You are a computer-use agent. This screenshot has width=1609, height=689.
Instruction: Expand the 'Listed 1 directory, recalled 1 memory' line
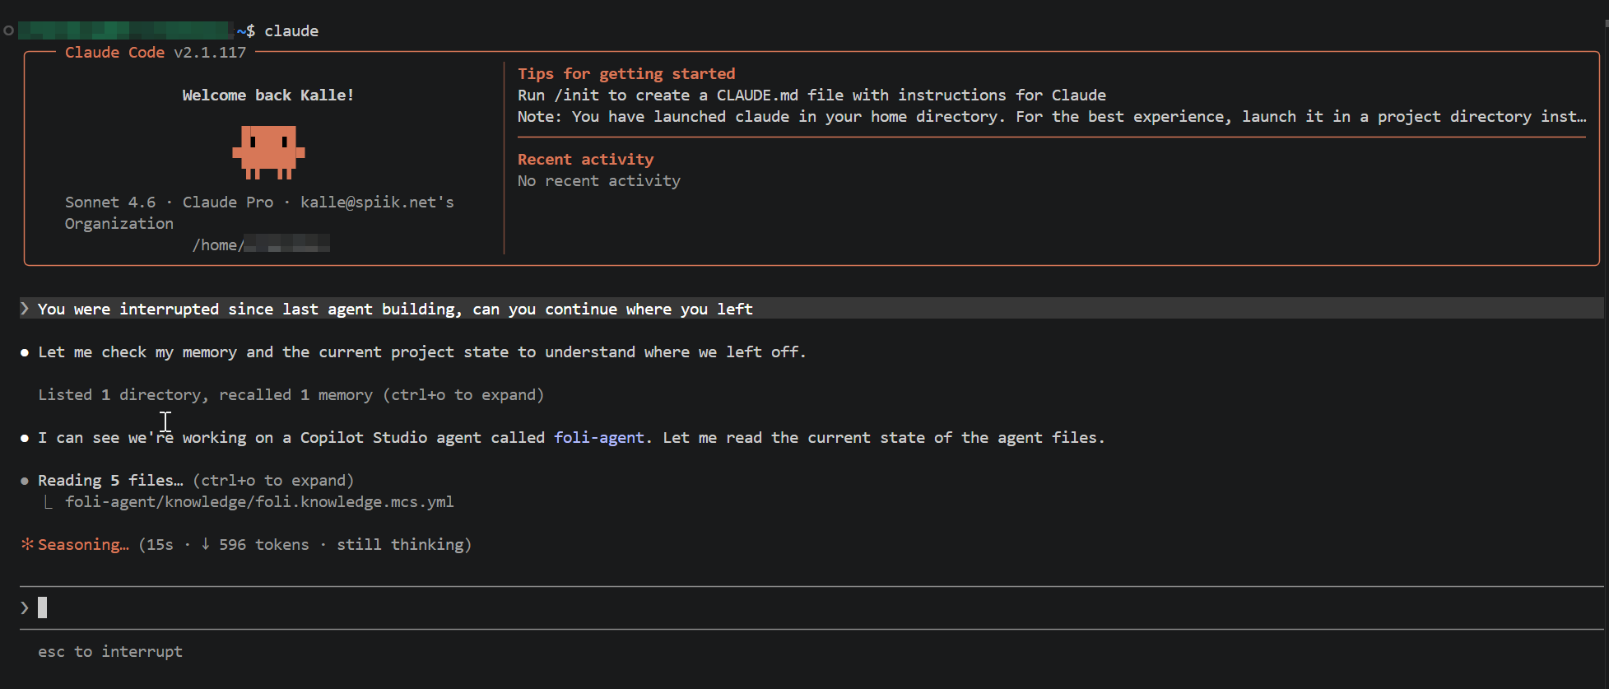coord(291,395)
